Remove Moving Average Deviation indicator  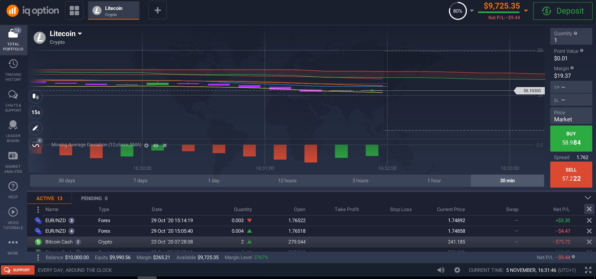[165, 145]
